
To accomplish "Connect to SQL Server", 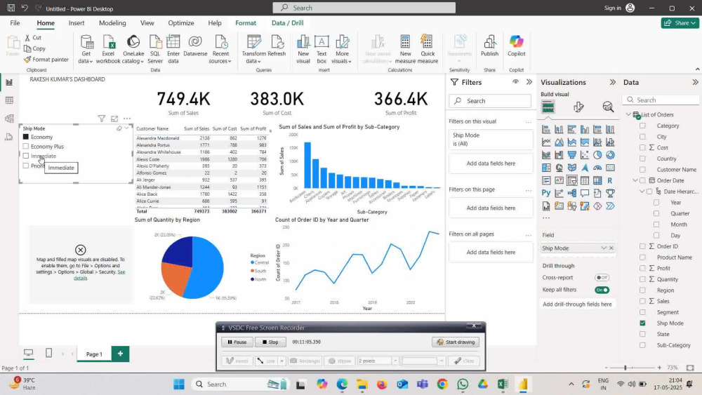I will 155,49.
